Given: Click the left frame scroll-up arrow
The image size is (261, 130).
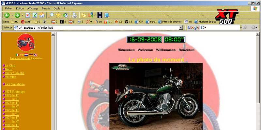Looking at the screenshot, I should click(53, 34).
